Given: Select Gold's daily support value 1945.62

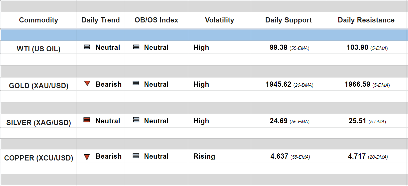Looking at the screenshot, I should click(278, 84).
